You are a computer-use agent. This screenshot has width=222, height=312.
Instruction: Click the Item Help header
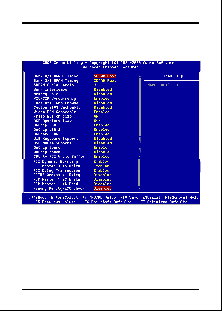pos(173,76)
